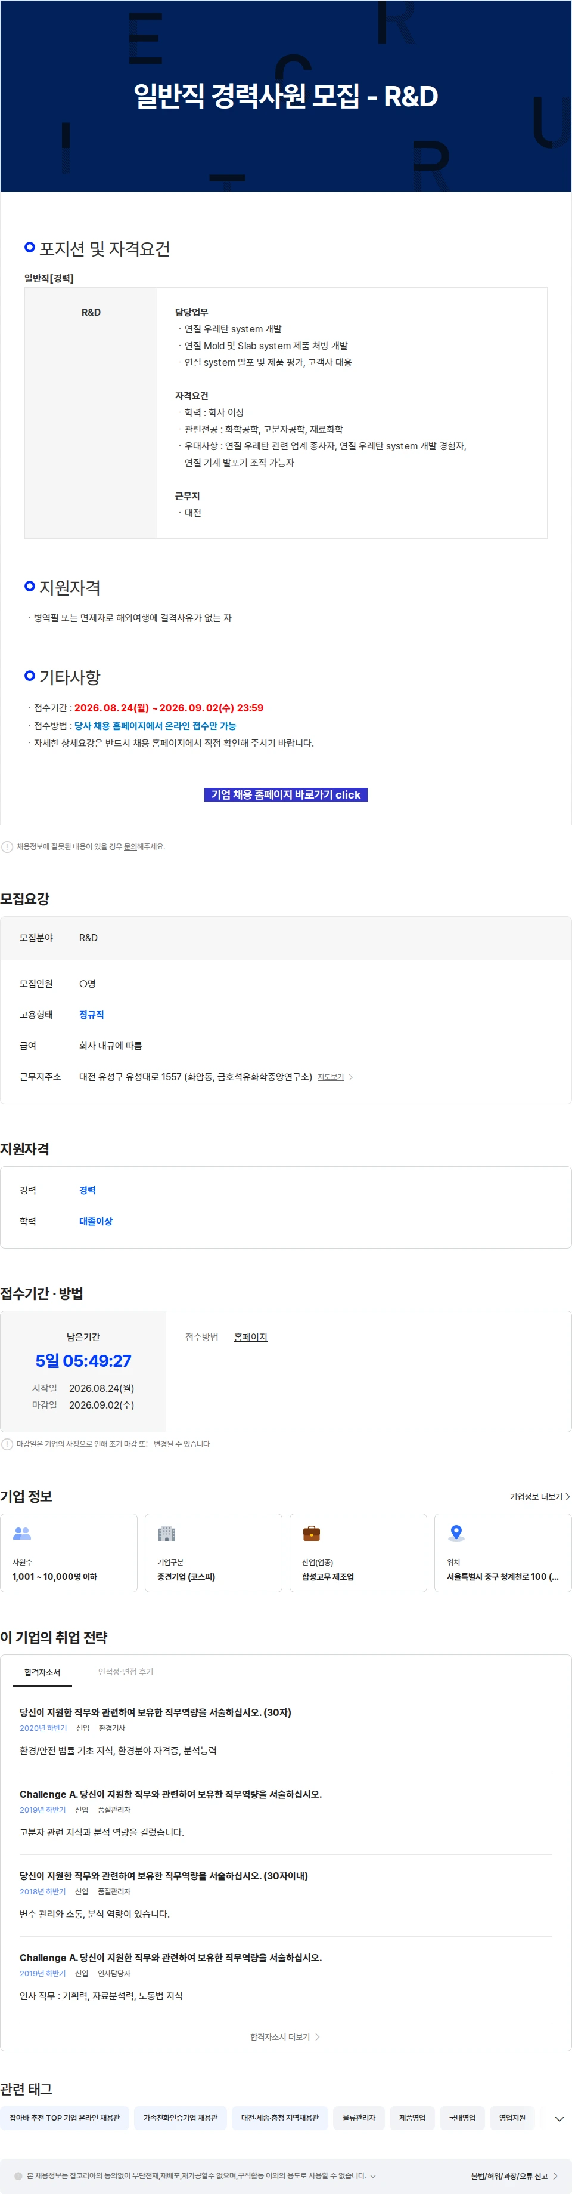Click the info icon beside 마감일은 기업의 사정으로
This screenshot has width=572, height=2194.
click(8, 1444)
